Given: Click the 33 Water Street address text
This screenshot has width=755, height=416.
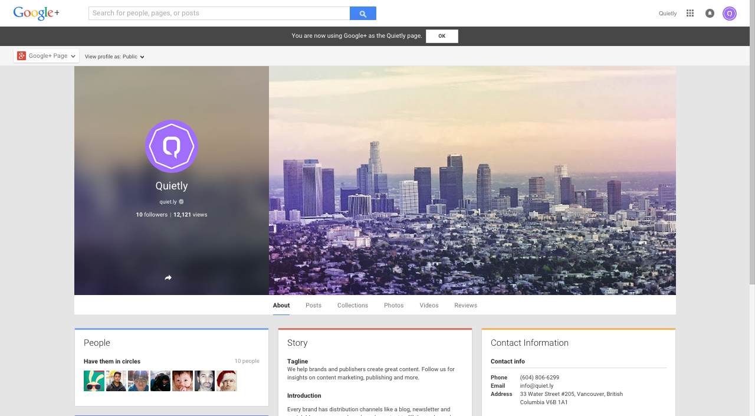Looking at the screenshot, I should coord(572,398).
